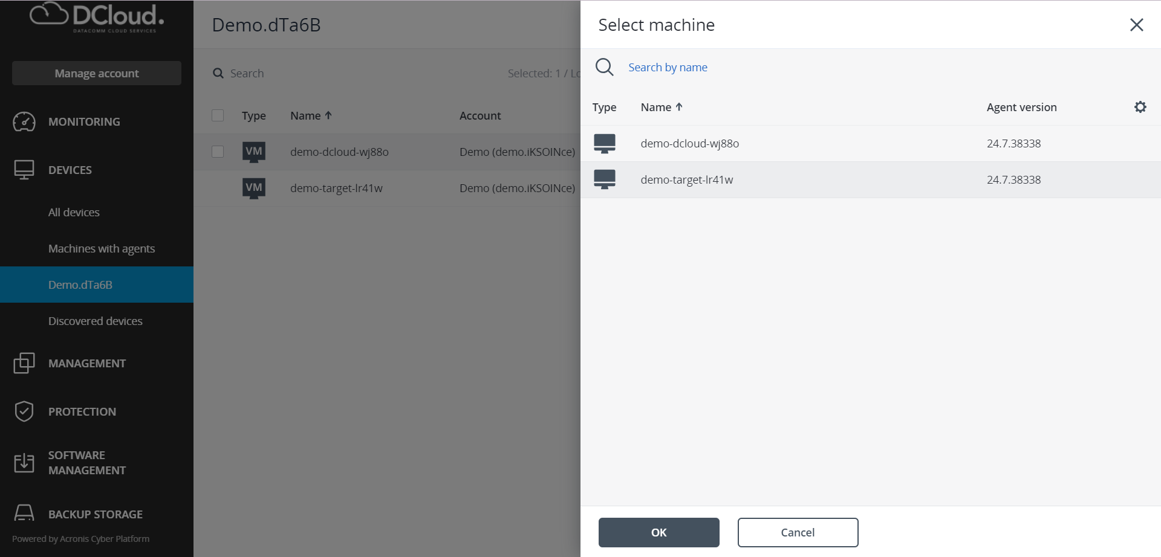Viewport: 1161px width, 557px height.
Task: Click the Software Management download icon
Action: [24, 463]
